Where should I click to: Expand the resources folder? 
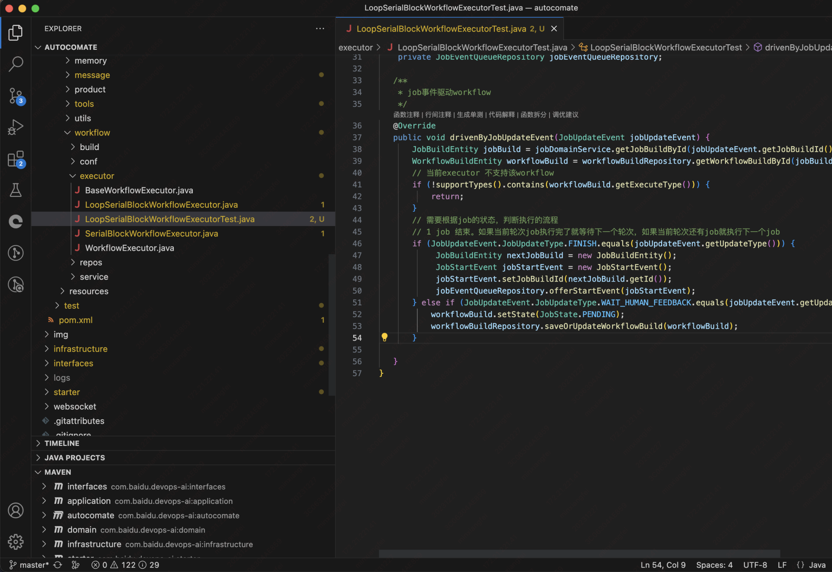[x=62, y=291]
